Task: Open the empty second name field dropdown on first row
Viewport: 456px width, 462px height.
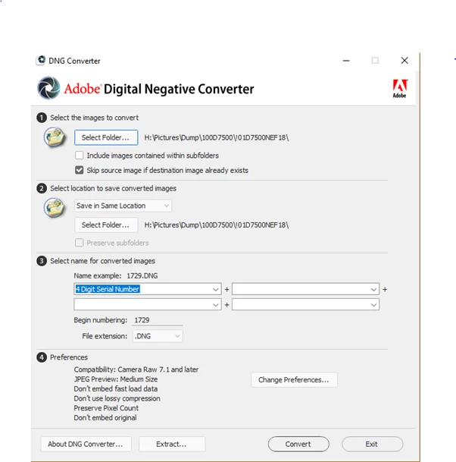Action: pos(373,289)
